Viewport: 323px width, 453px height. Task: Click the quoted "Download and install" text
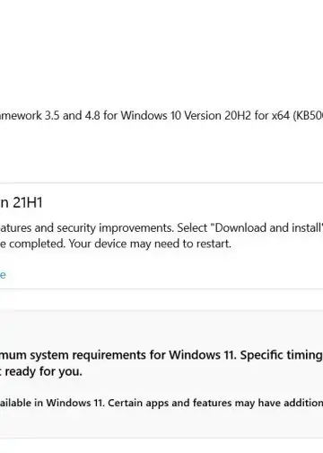tap(266, 227)
